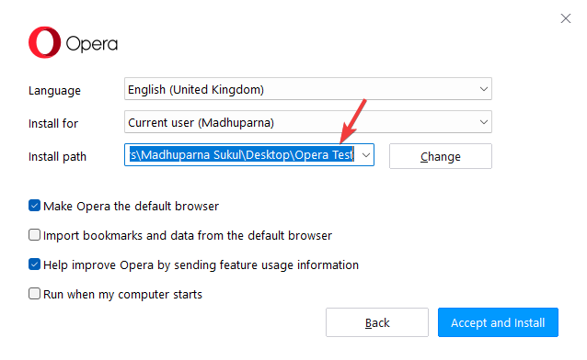Click the Install for label text

click(x=53, y=123)
